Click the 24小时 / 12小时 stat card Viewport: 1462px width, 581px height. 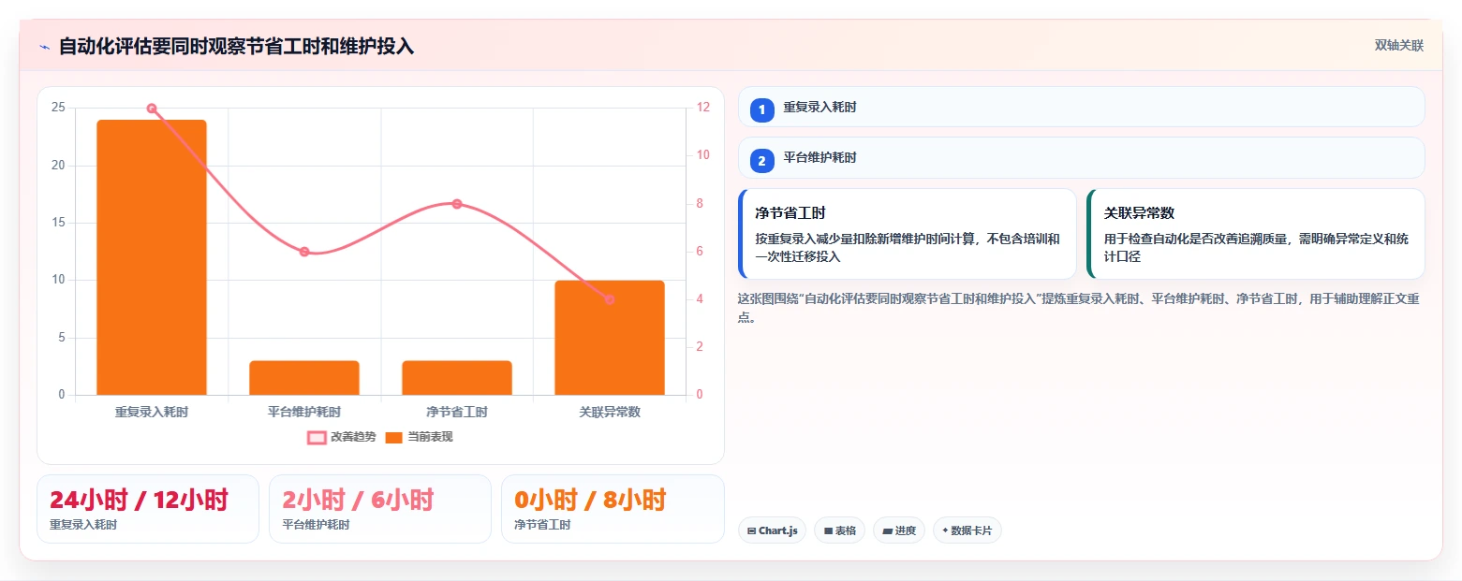point(147,508)
